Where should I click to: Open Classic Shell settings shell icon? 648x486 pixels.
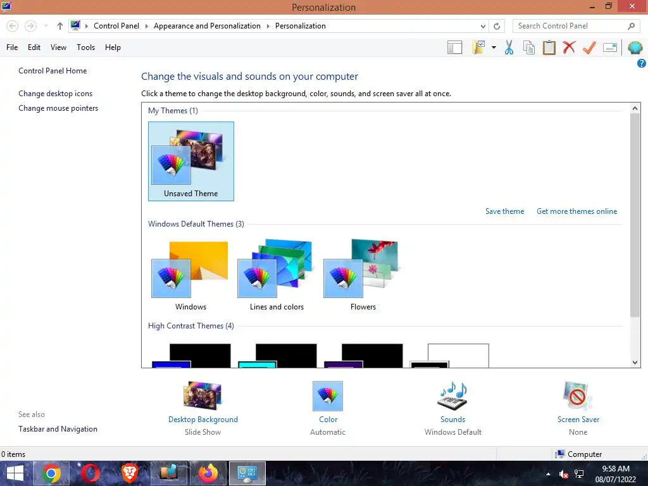click(635, 47)
